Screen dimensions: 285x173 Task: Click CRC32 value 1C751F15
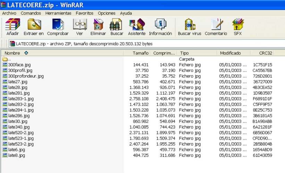pos(262,65)
